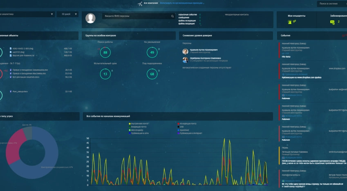Viewport: 347px width, 191px height.
Task: Click "Все события по каналам коммуникаций" header
Action: click(178, 116)
